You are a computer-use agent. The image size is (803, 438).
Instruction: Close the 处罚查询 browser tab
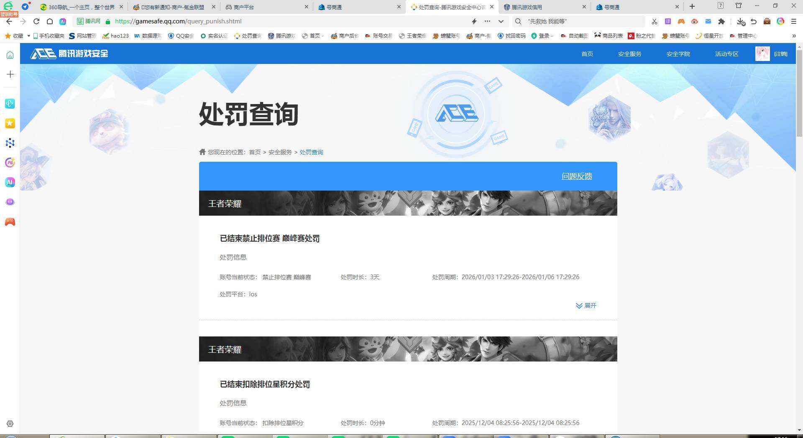point(491,7)
